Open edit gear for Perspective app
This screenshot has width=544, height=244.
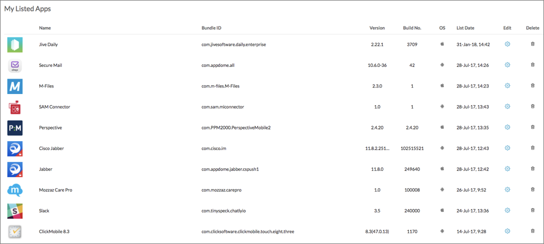[507, 127]
